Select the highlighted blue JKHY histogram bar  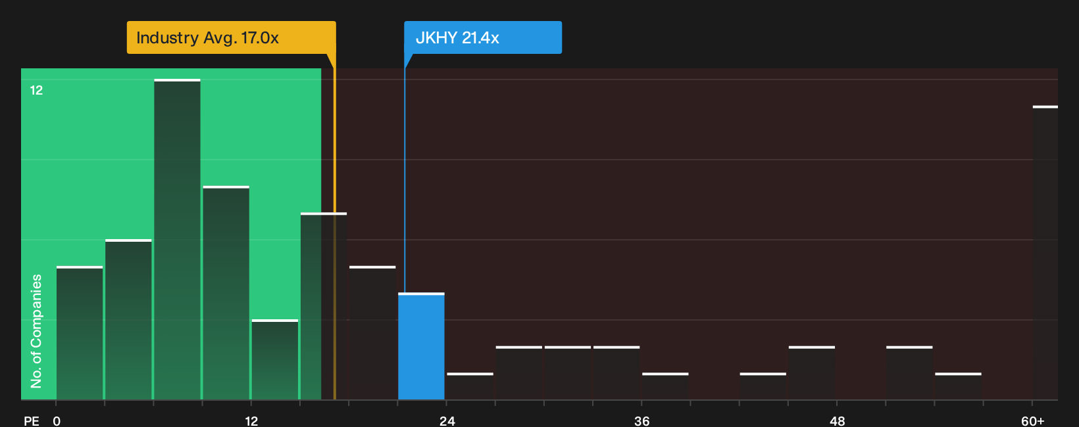pos(421,346)
